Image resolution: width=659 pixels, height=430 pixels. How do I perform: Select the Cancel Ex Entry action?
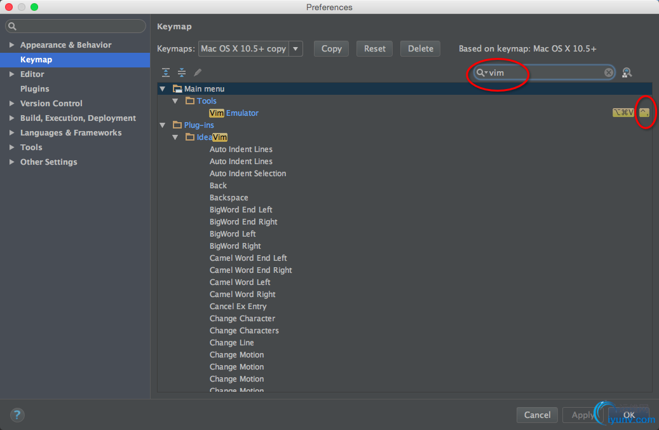coord(238,307)
